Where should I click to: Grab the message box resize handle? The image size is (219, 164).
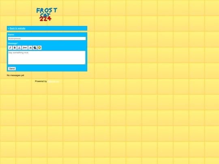(x=84, y=64)
